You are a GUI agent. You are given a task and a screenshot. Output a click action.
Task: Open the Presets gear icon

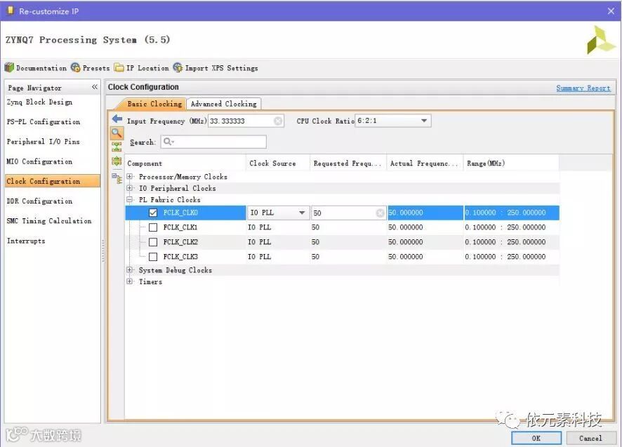click(x=75, y=67)
